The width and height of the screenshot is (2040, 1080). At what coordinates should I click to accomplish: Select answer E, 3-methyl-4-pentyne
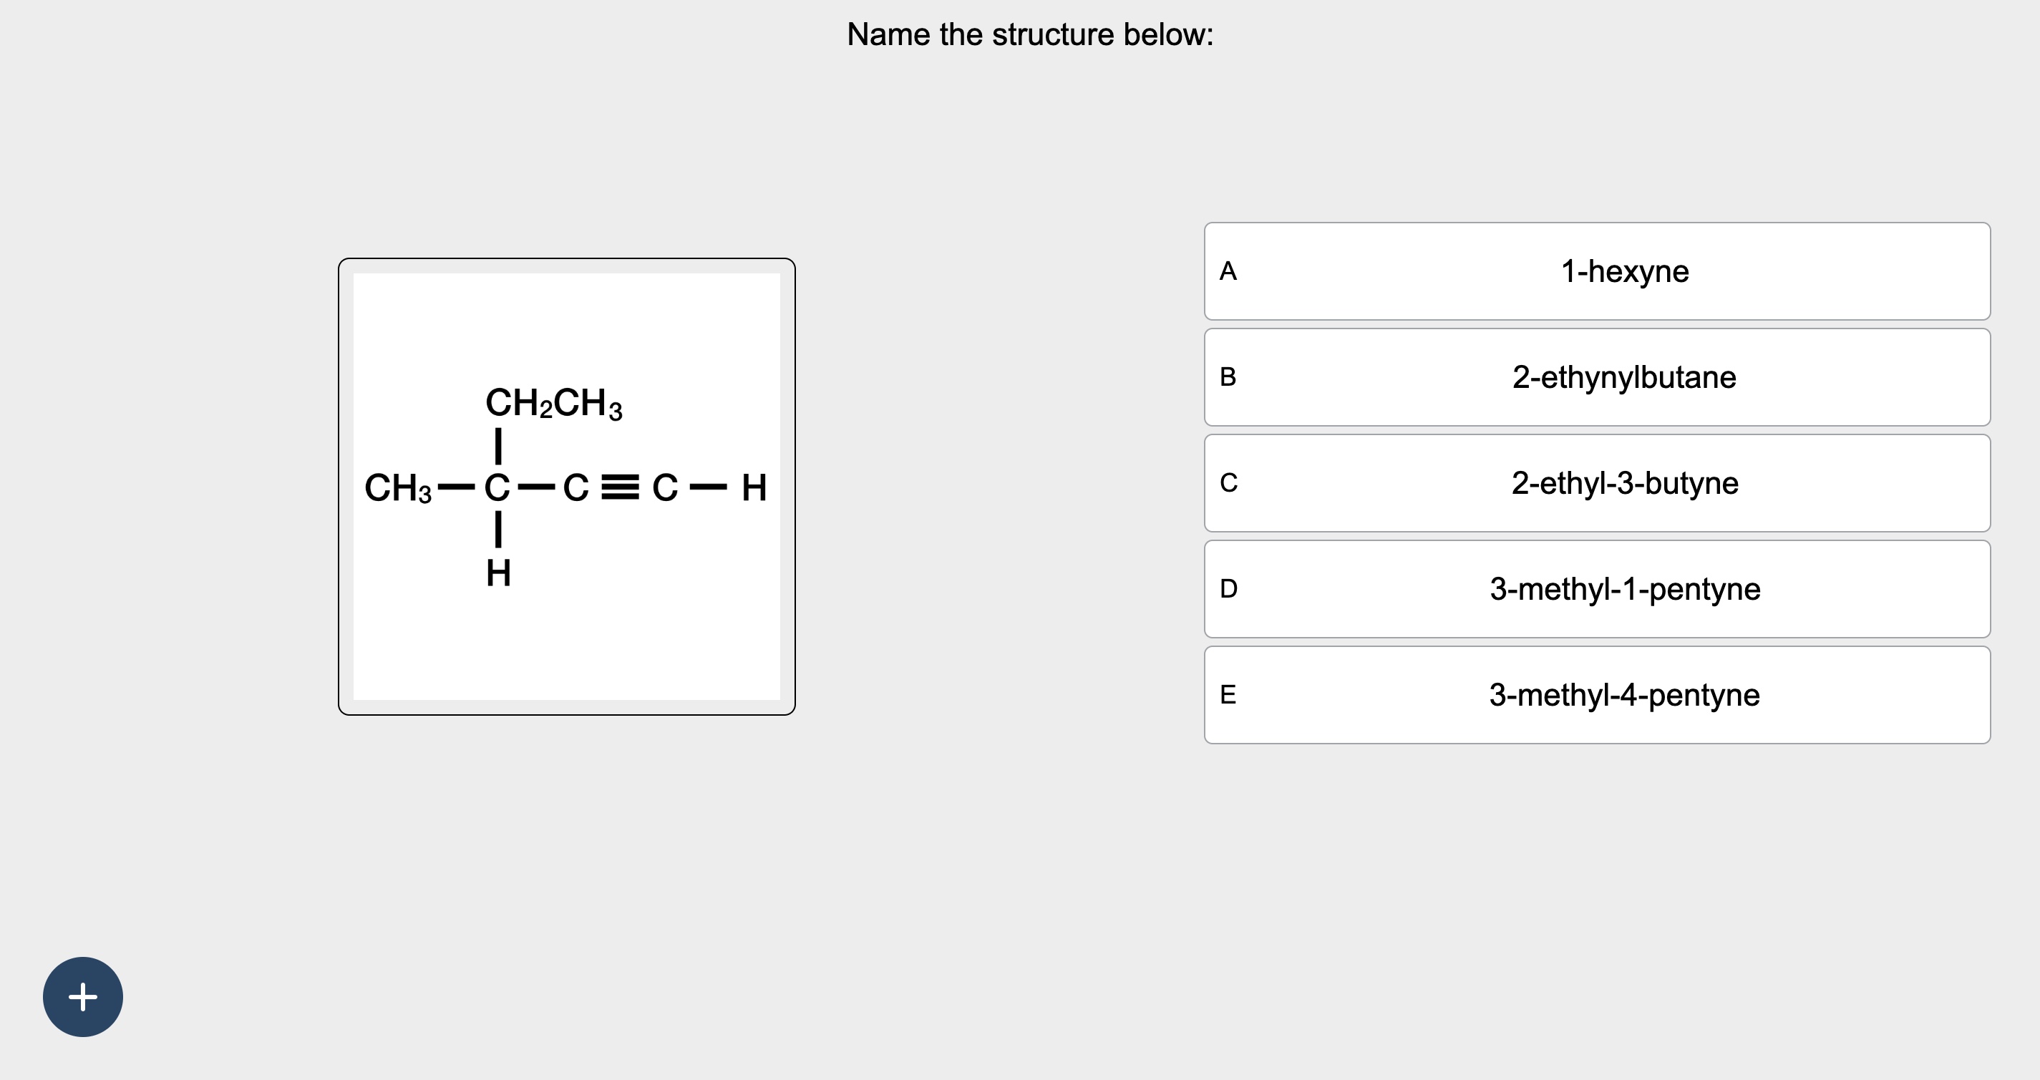click(1598, 695)
